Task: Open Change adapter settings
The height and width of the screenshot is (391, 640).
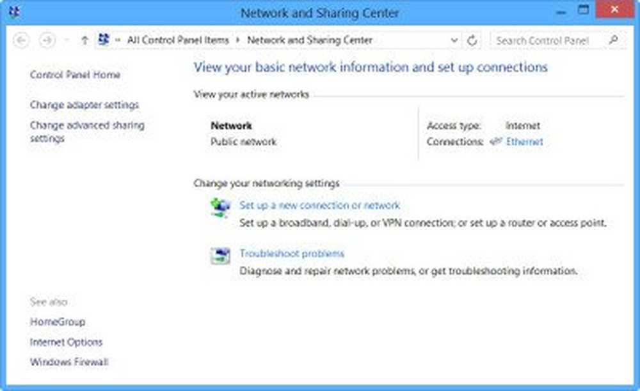Action: click(84, 105)
